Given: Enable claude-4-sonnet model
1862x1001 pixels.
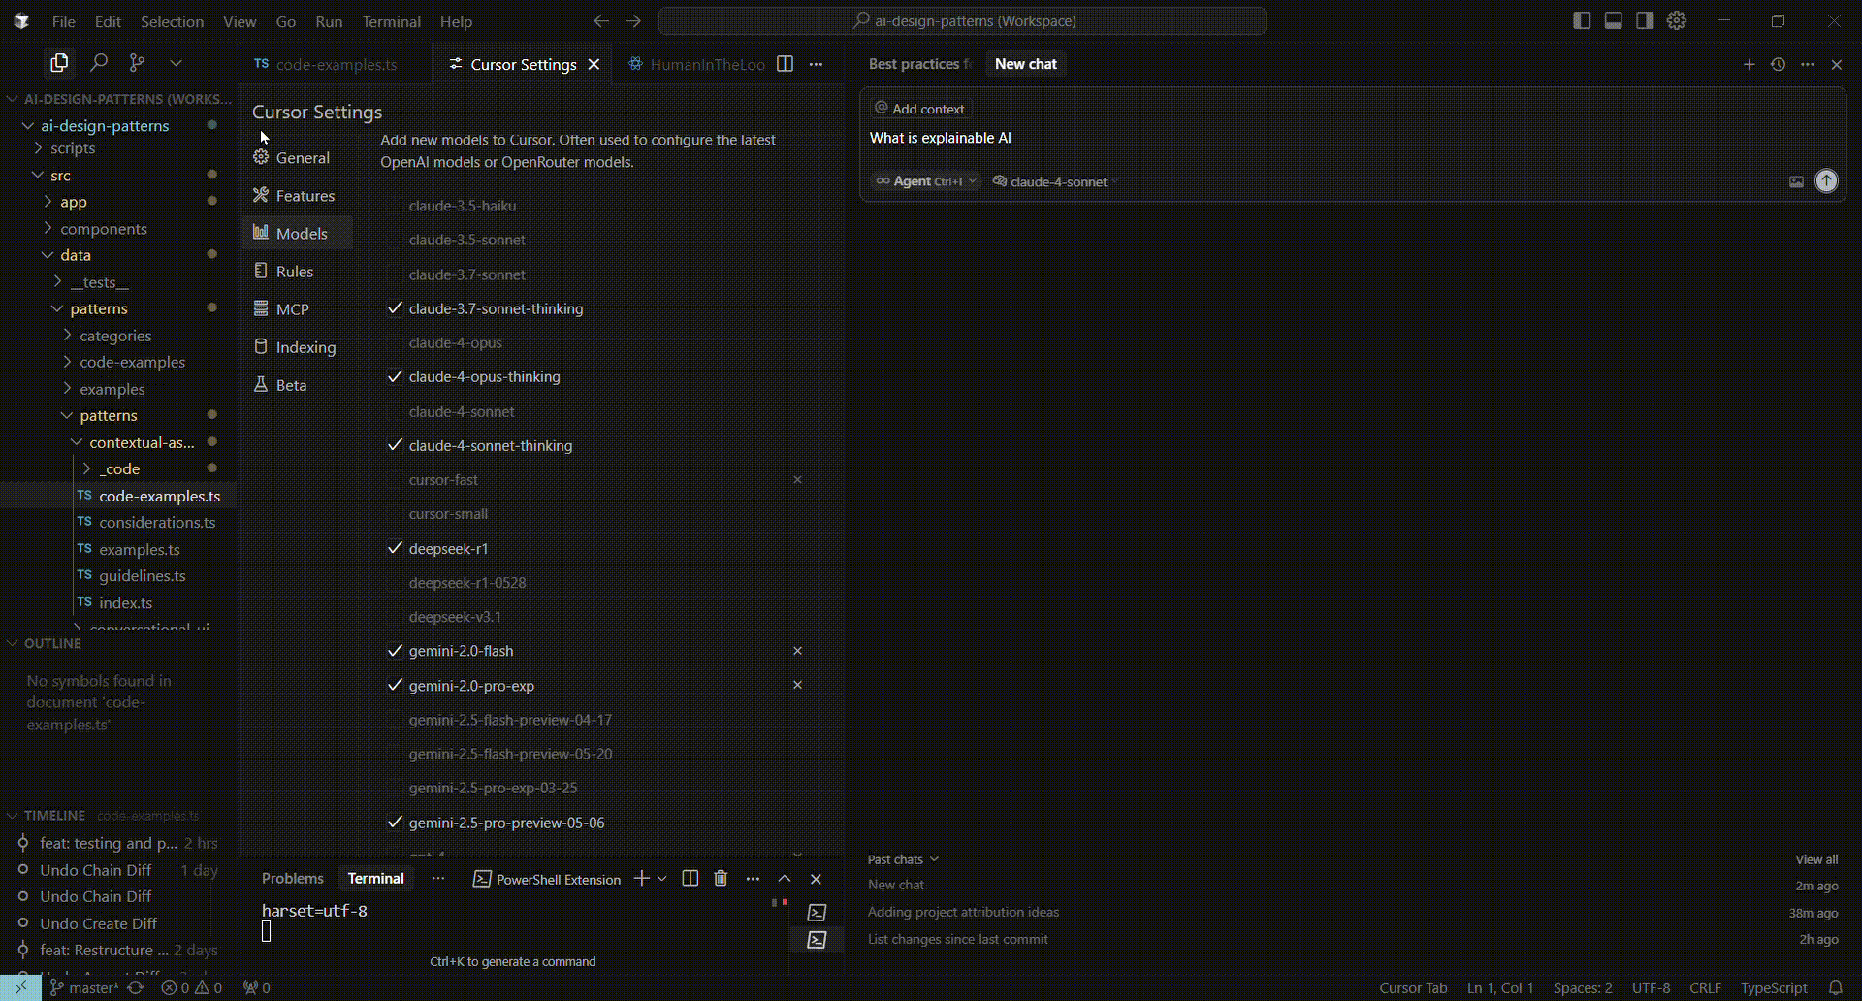Looking at the screenshot, I should 395,411.
